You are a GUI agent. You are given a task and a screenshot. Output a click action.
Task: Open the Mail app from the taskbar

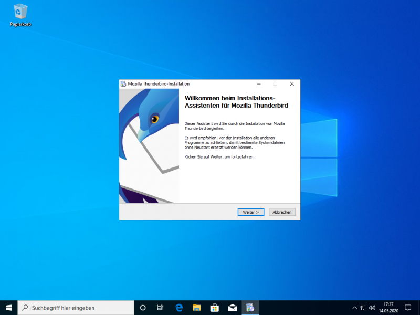pos(232,308)
